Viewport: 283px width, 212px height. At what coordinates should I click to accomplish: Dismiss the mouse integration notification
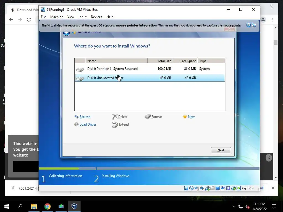(248, 25)
